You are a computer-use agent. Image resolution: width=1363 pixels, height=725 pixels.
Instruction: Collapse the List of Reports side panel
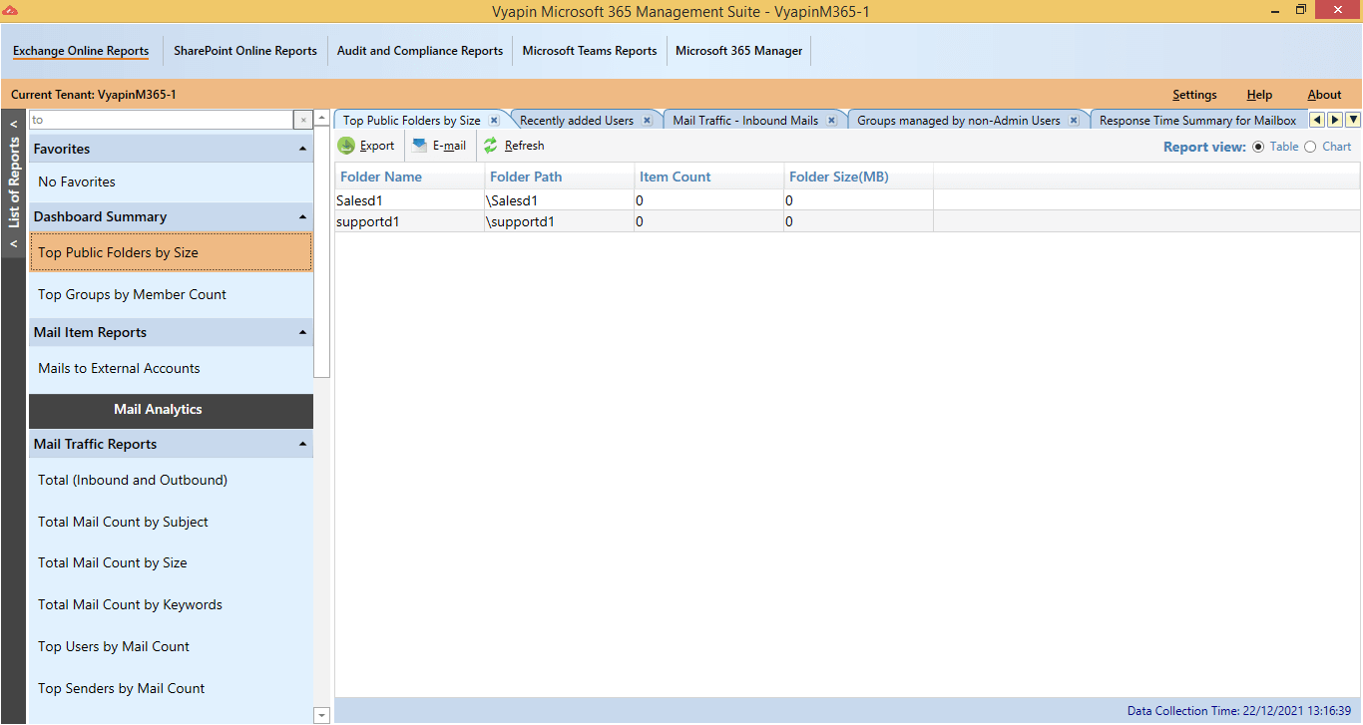tap(14, 183)
